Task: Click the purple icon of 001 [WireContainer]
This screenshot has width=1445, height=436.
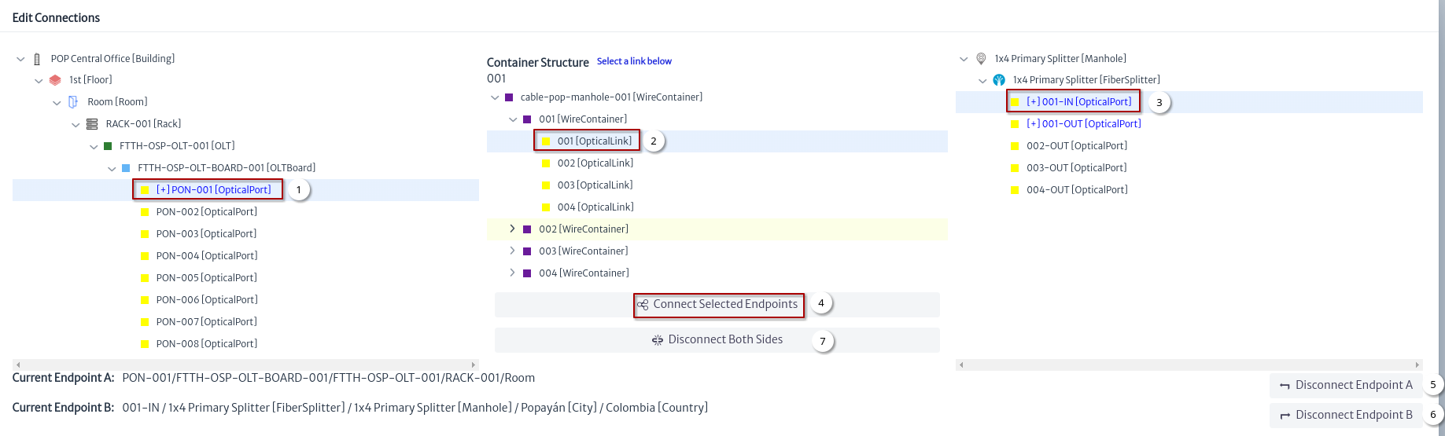Action: (x=527, y=119)
